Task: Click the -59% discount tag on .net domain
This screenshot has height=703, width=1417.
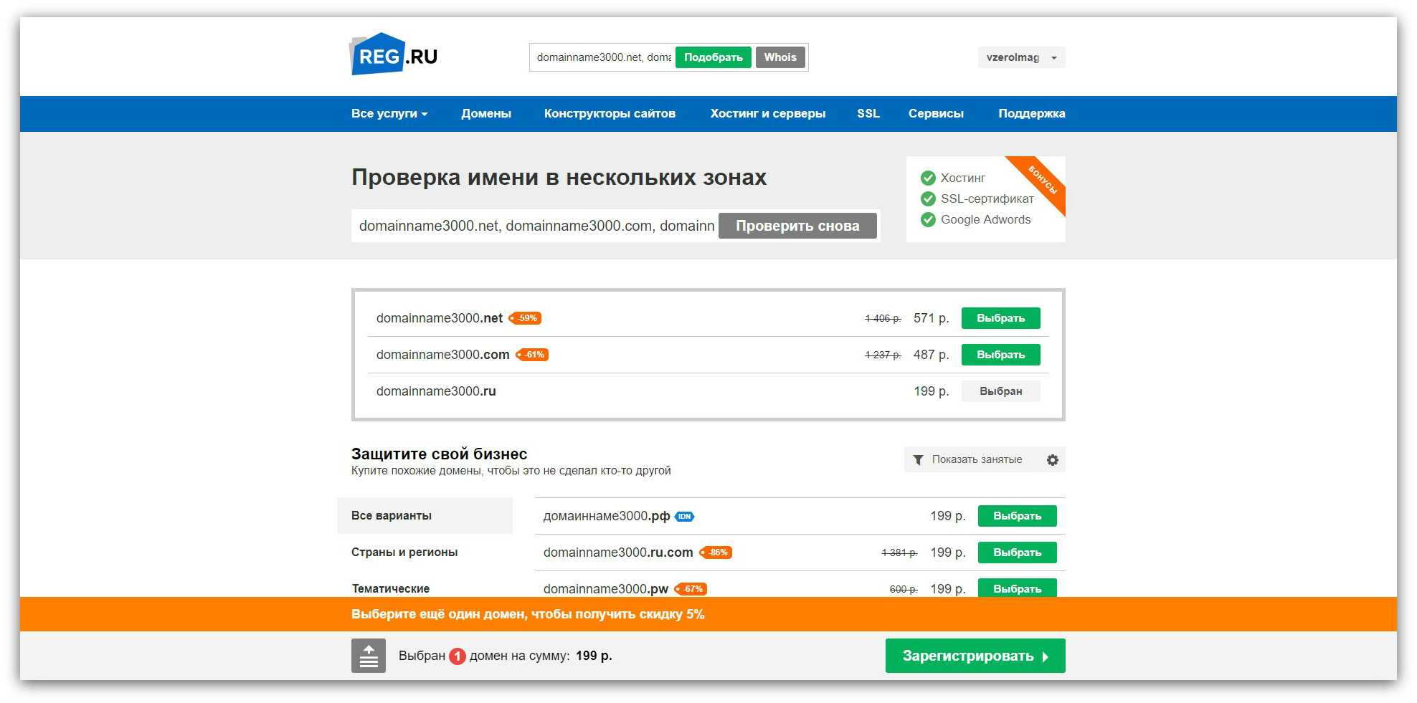Action: click(525, 318)
